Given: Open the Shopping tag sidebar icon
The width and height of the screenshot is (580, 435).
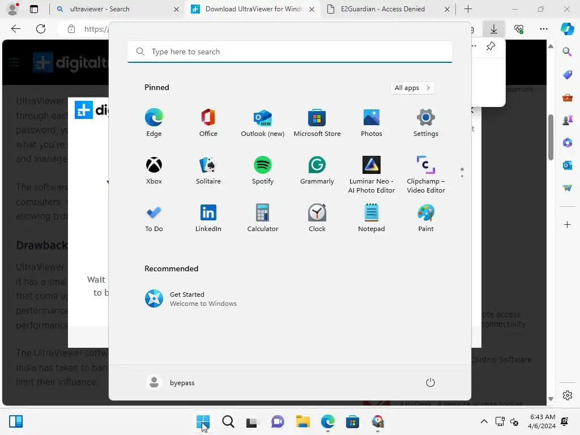Looking at the screenshot, I should (x=567, y=74).
